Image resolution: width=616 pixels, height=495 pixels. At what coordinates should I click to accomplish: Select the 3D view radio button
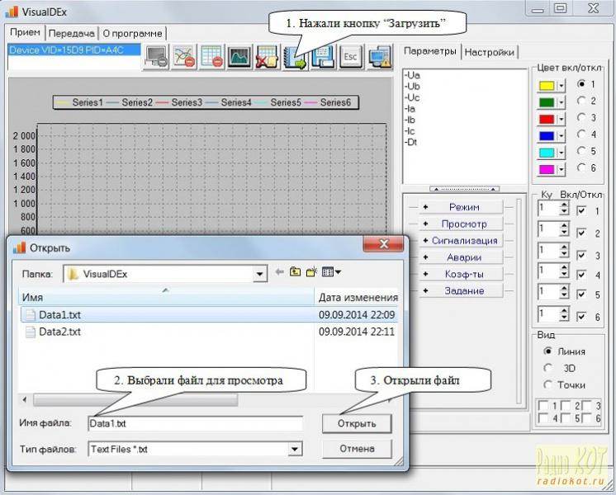click(547, 368)
